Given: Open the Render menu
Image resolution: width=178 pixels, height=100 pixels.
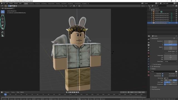Looking at the screenshot, I should coord(11,3).
